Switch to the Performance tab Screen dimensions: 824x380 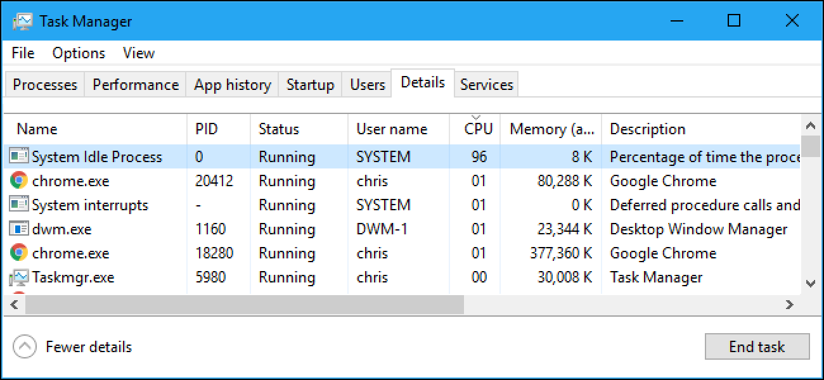(x=136, y=85)
